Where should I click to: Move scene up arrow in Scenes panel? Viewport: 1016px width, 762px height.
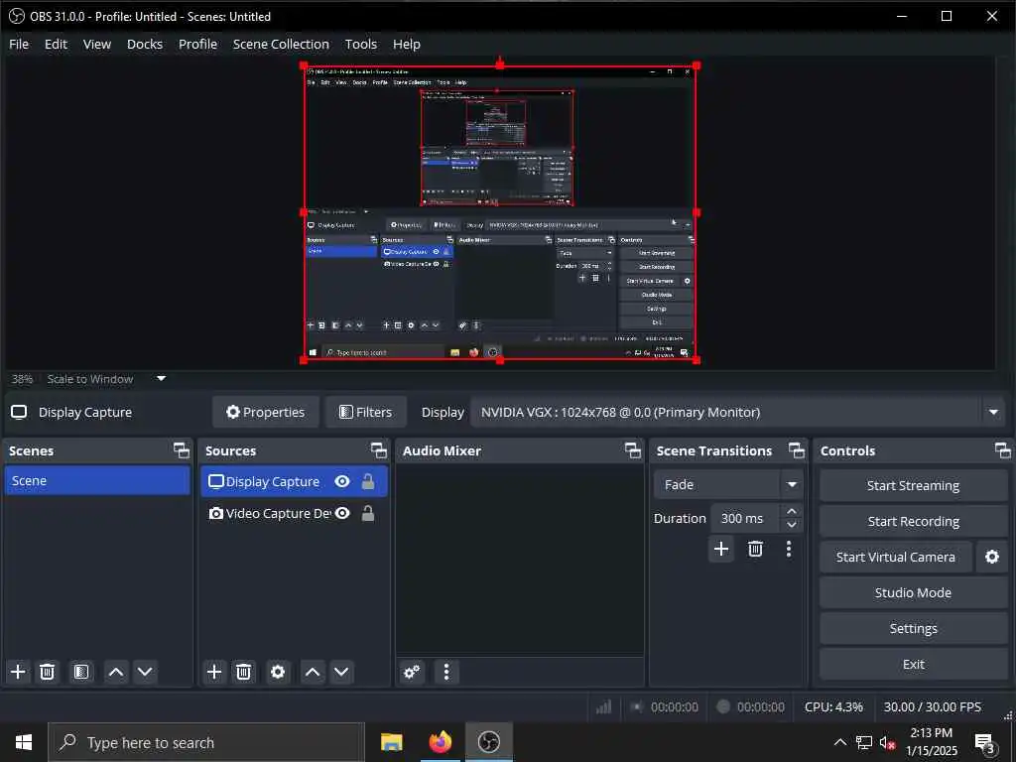point(116,672)
